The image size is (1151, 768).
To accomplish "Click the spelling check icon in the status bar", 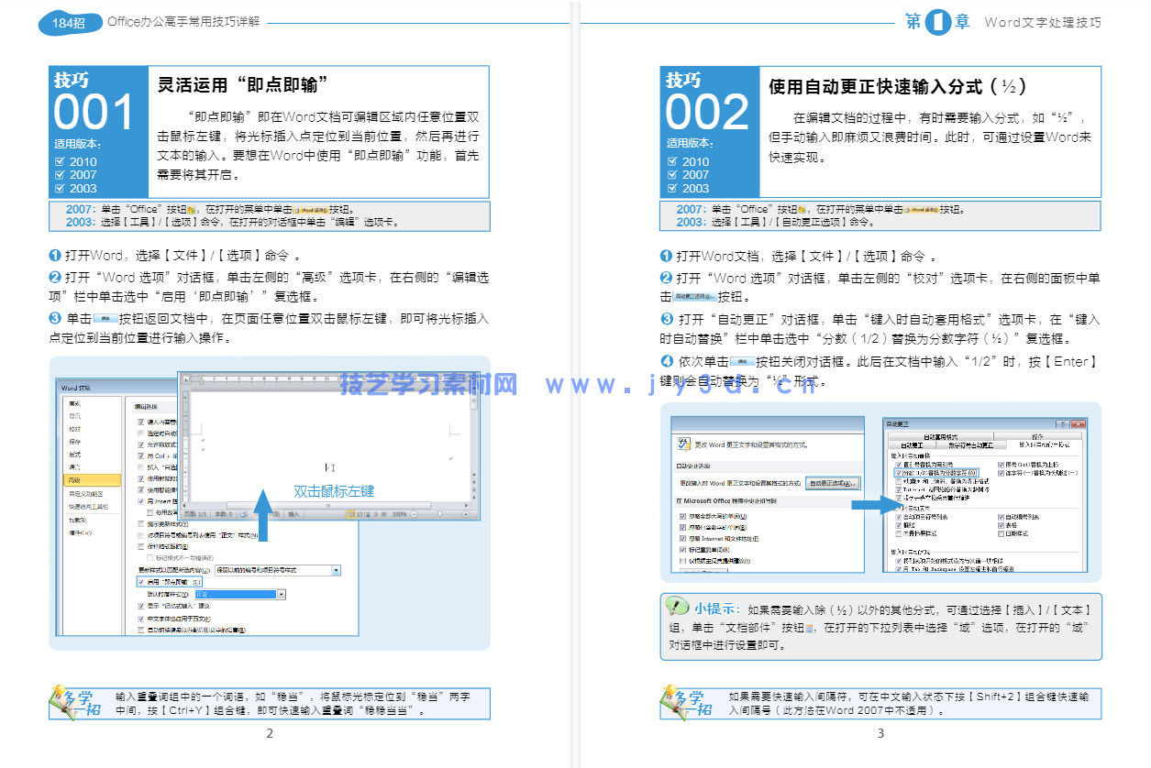I will click(x=244, y=514).
